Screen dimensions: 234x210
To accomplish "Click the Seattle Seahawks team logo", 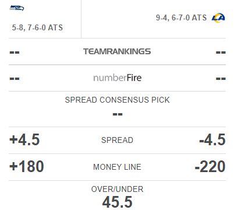I will pos(17,8).
